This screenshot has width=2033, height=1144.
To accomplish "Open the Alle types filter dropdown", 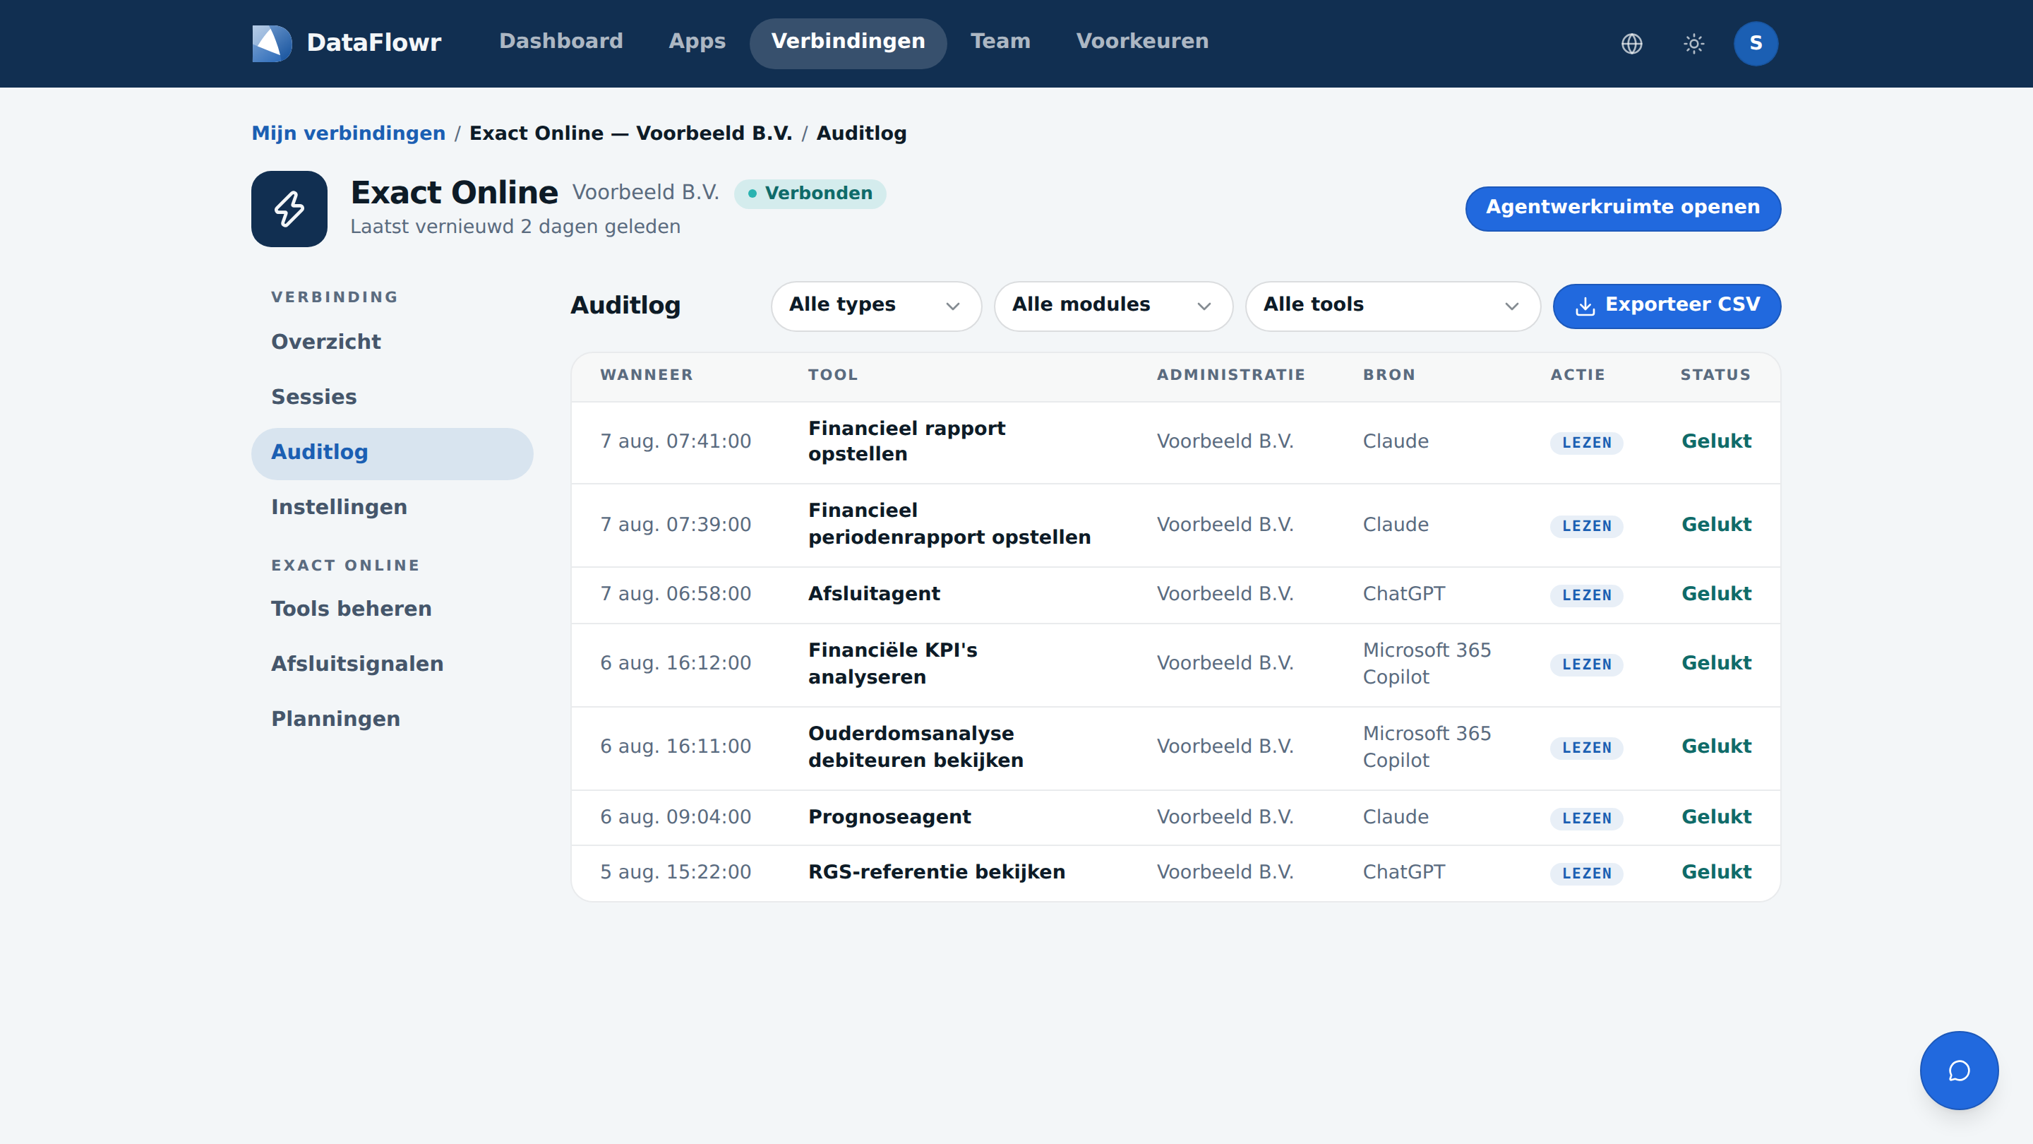I will (876, 306).
